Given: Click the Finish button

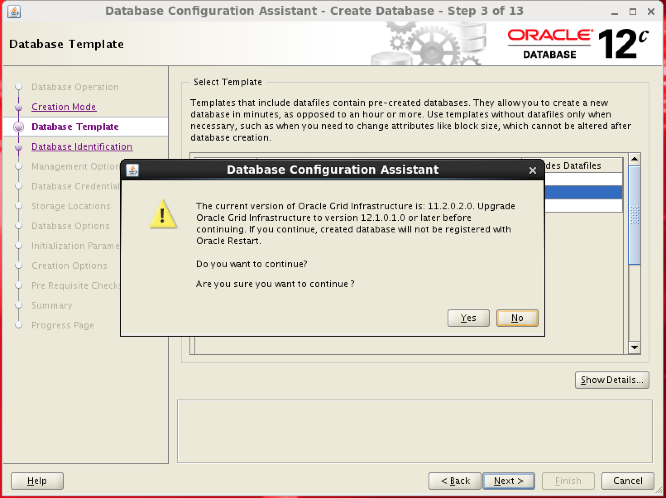Looking at the screenshot, I should point(568,481).
